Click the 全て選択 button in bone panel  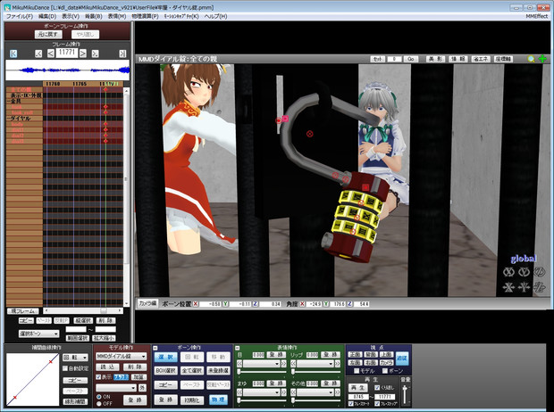point(192,371)
